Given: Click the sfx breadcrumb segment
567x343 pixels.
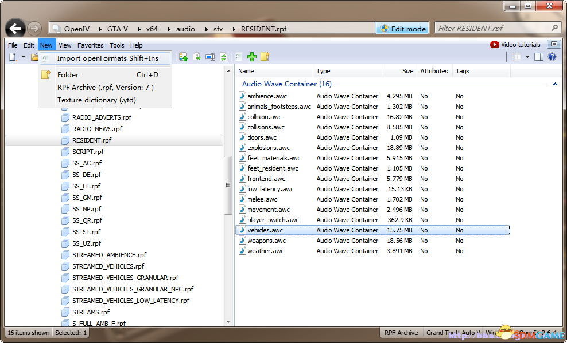Looking at the screenshot, I should click(x=218, y=29).
